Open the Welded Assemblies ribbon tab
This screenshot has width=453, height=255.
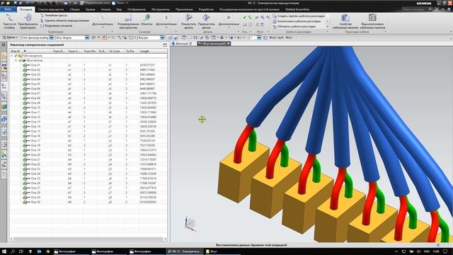(297, 9)
